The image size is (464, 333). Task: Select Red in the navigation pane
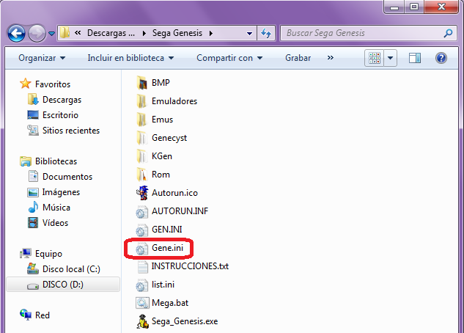43,315
